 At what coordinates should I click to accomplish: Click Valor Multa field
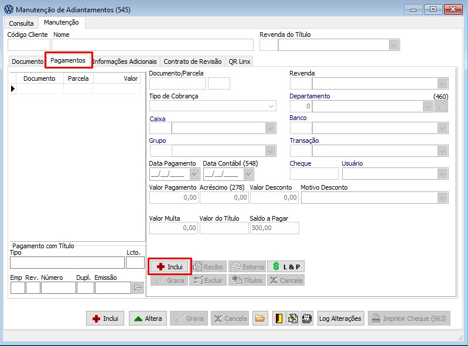click(173, 228)
